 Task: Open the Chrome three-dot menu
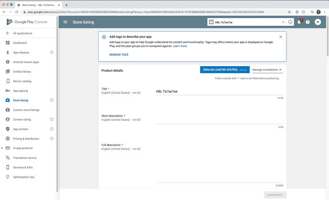tap(324, 12)
